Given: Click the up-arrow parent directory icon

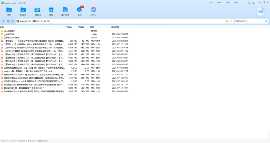Looking at the screenshot, I should pos(3,21).
